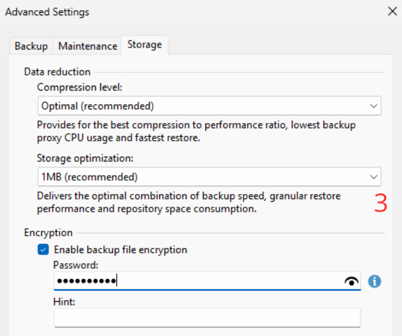Click the blue info icon beside Password
This screenshot has width=402, height=336.
coord(375,281)
